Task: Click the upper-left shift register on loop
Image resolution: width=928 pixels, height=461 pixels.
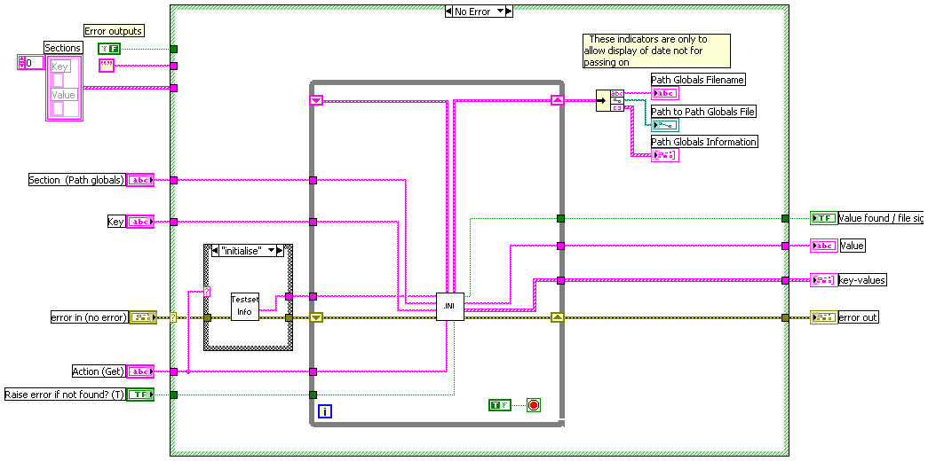Action: pos(316,100)
